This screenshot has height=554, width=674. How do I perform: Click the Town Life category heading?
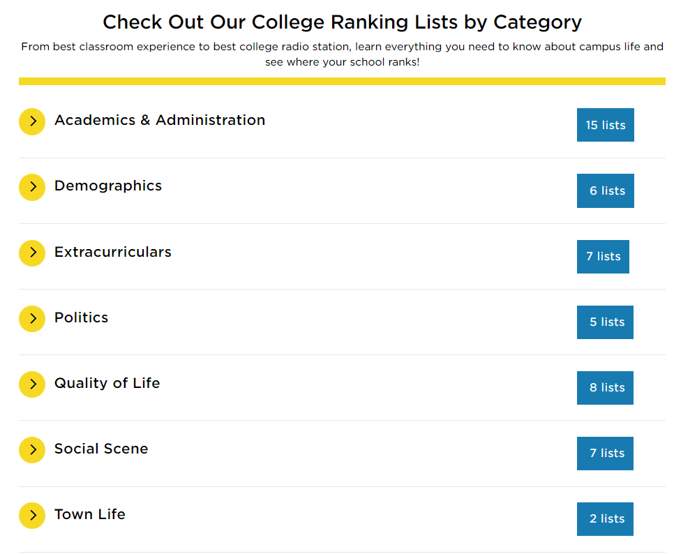click(90, 514)
